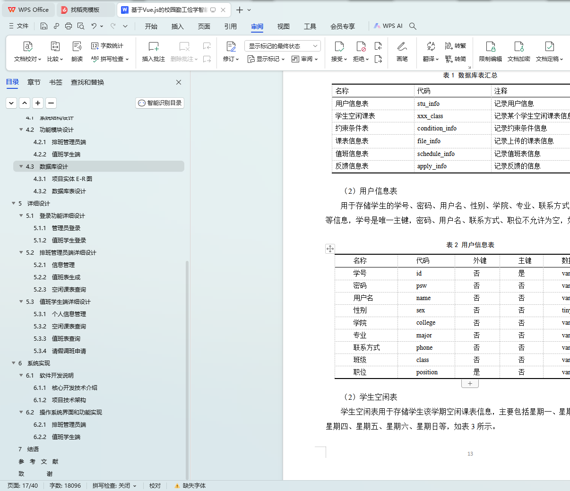Open 文档加密 document encryption

point(519,52)
